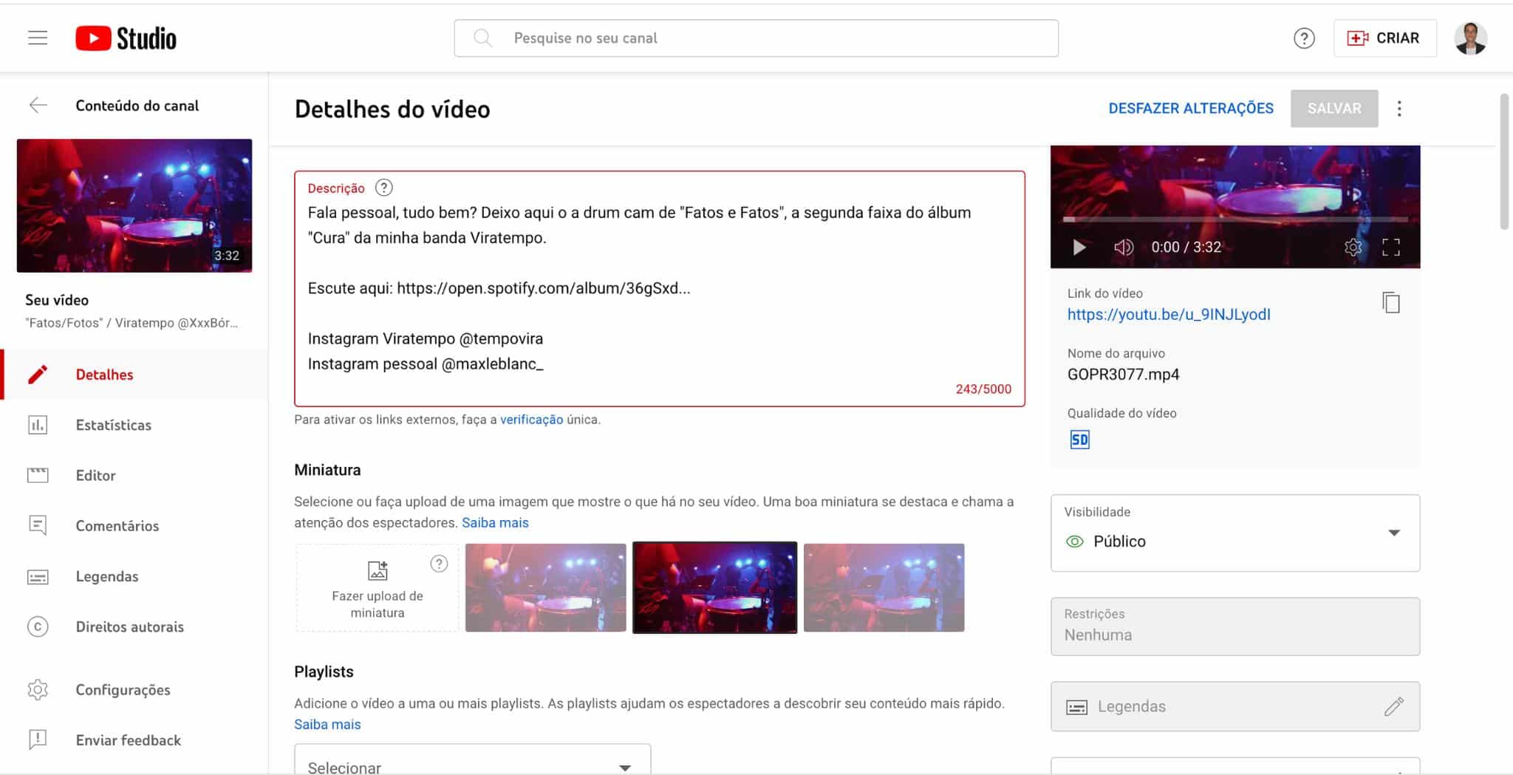Click the public visibility eye icon
The height and width of the screenshot is (775, 1513).
pos(1075,542)
